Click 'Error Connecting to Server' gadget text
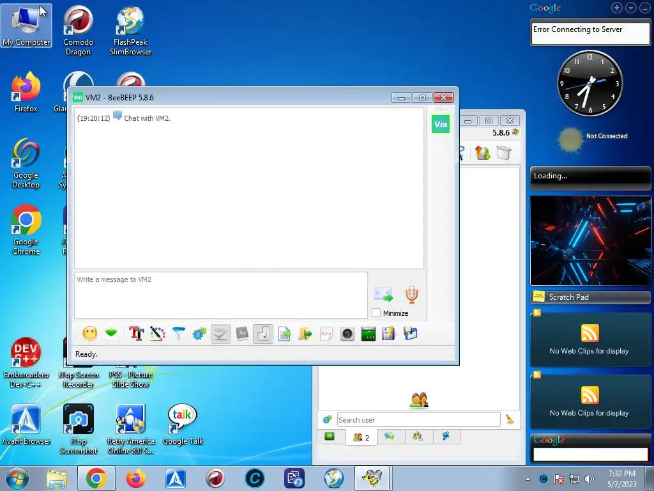The width and height of the screenshot is (654, 491). click(x=577, y=29)
